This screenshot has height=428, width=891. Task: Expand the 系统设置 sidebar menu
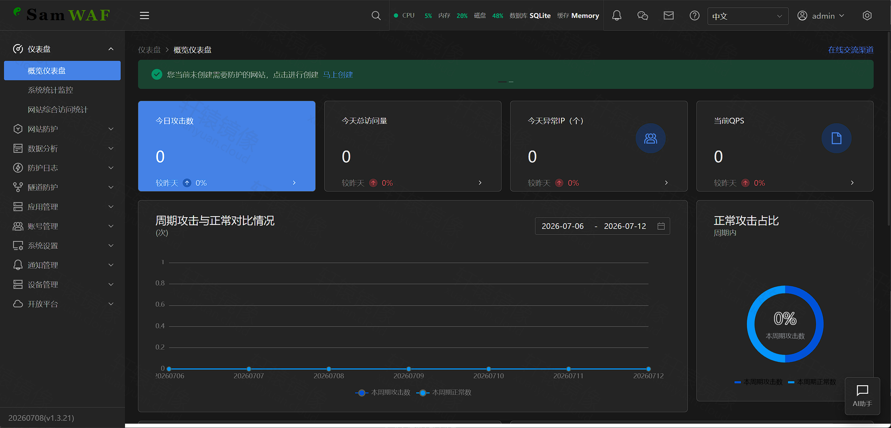62,245
